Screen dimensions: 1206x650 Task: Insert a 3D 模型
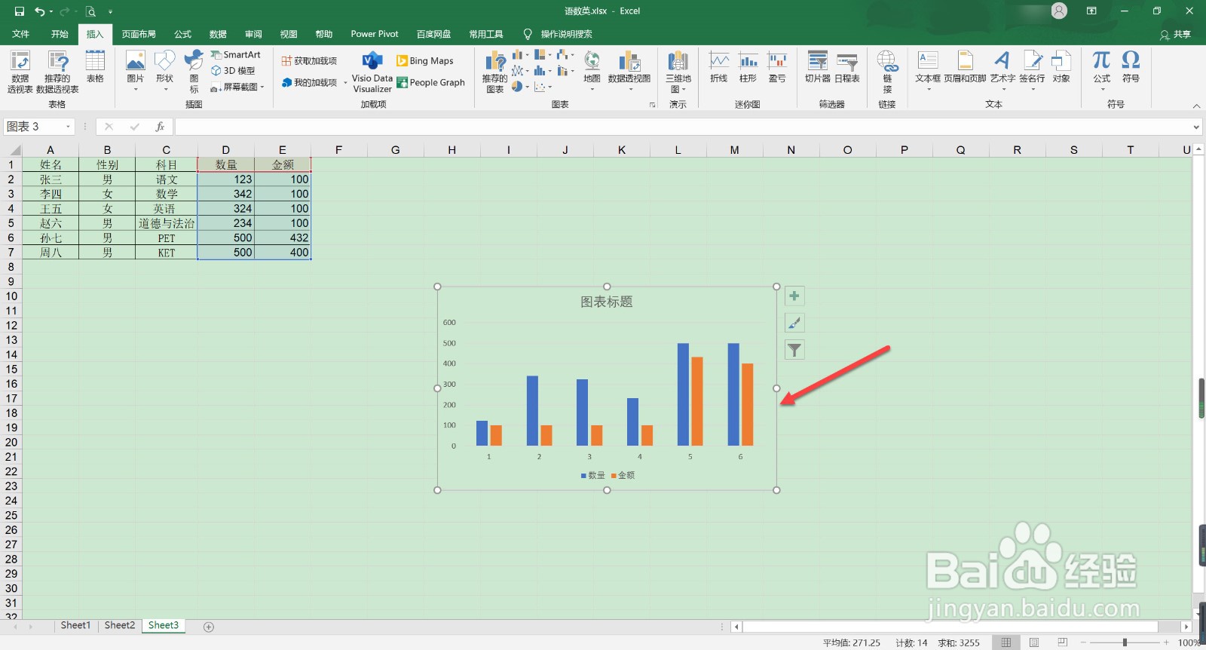pos(233,71)
